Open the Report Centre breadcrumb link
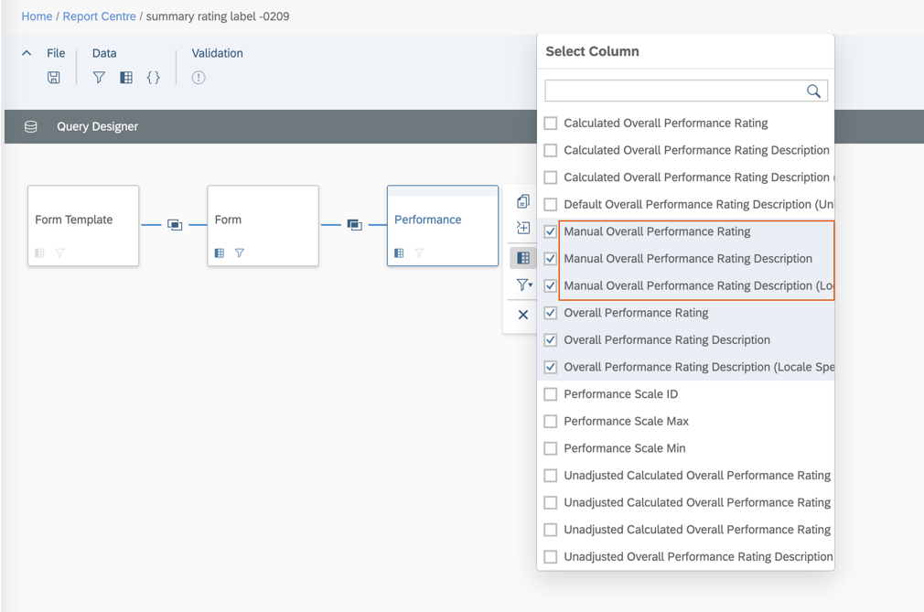 pos(99,16)
